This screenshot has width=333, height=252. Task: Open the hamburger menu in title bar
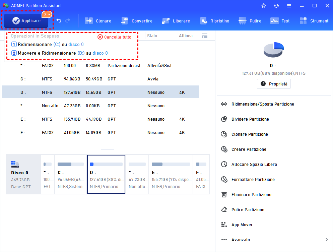(x=289, y=6)
